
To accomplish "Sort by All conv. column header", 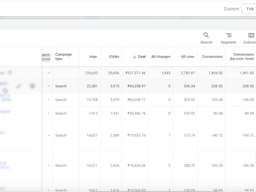I will click(188, 57).
